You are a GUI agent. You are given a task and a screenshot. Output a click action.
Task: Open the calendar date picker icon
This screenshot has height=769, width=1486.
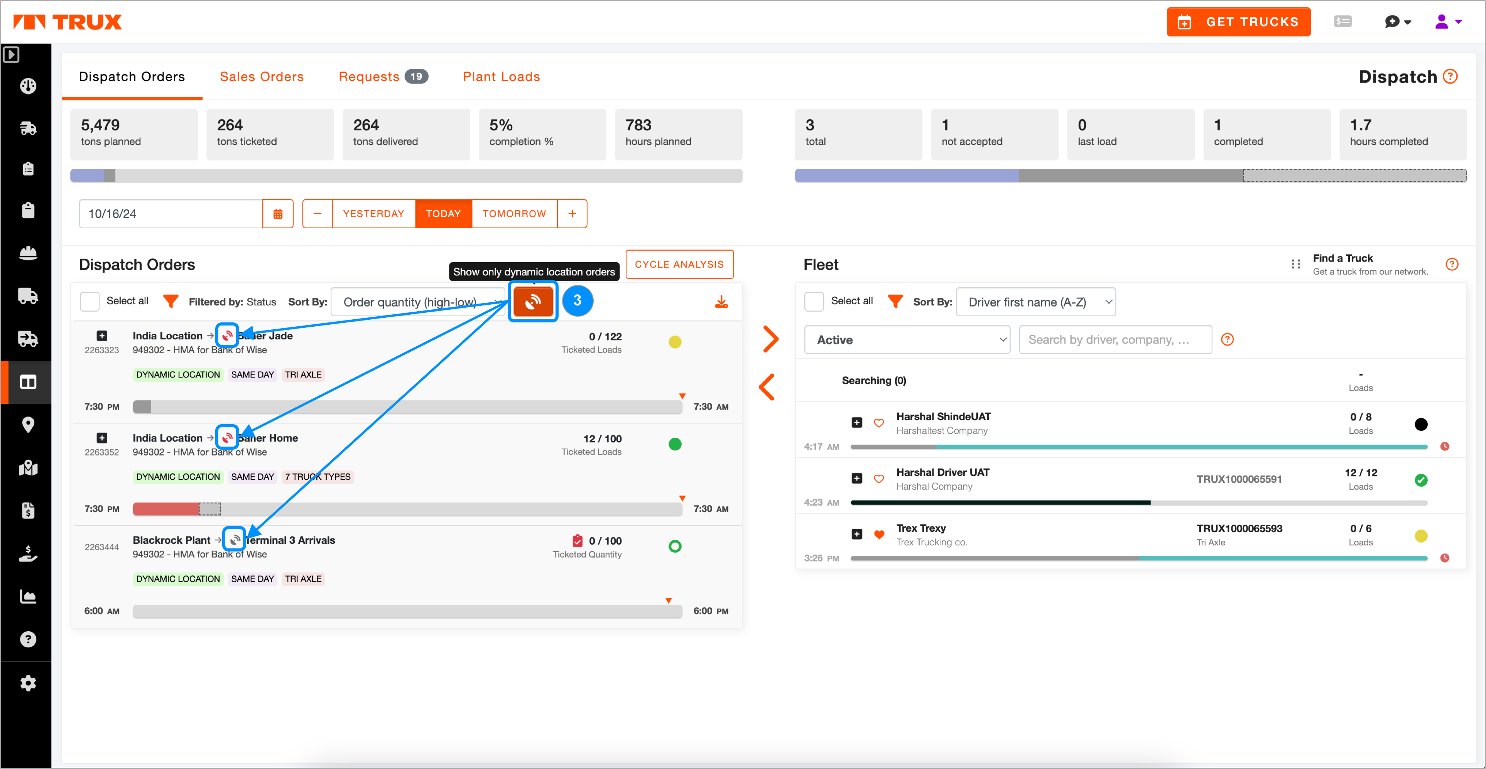277,214
